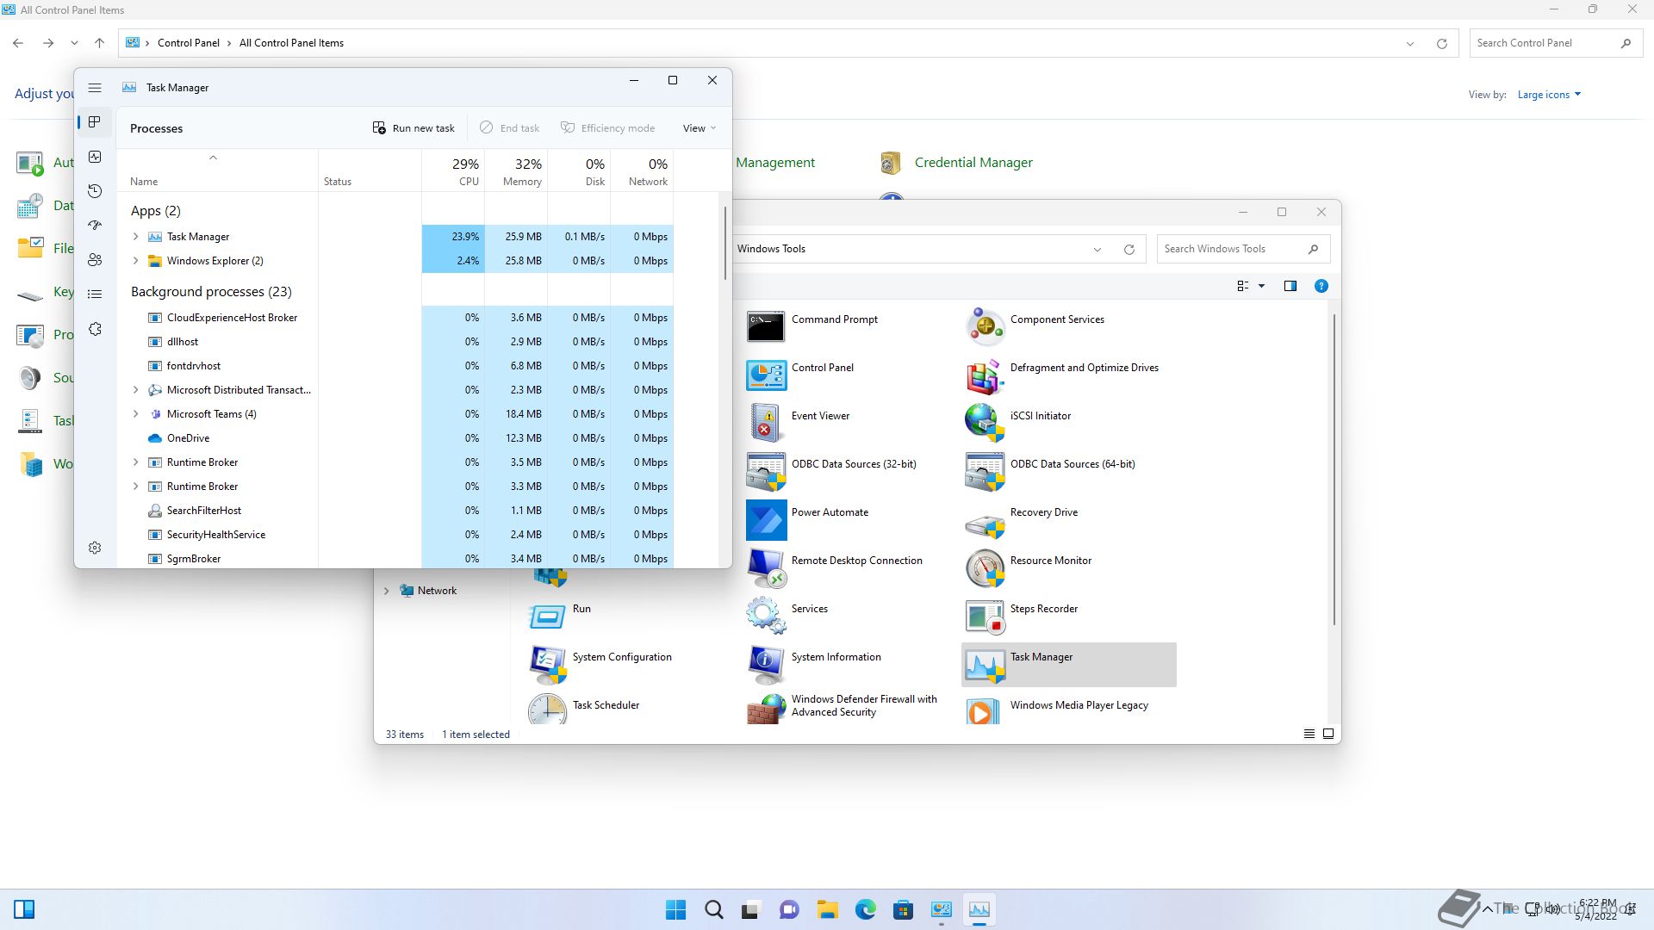Open Windows Tools address bar history dropdown
This screenshot has width=1654, height=930.
click(x=1097, y=249)
